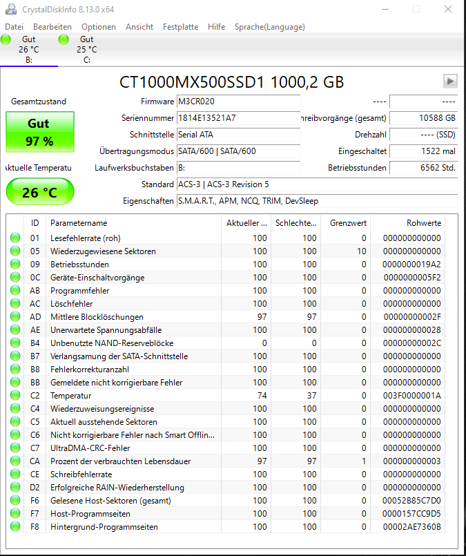Click raw value 0000000019A2
This screenshot has height=556, width=466.
(411, 264)
